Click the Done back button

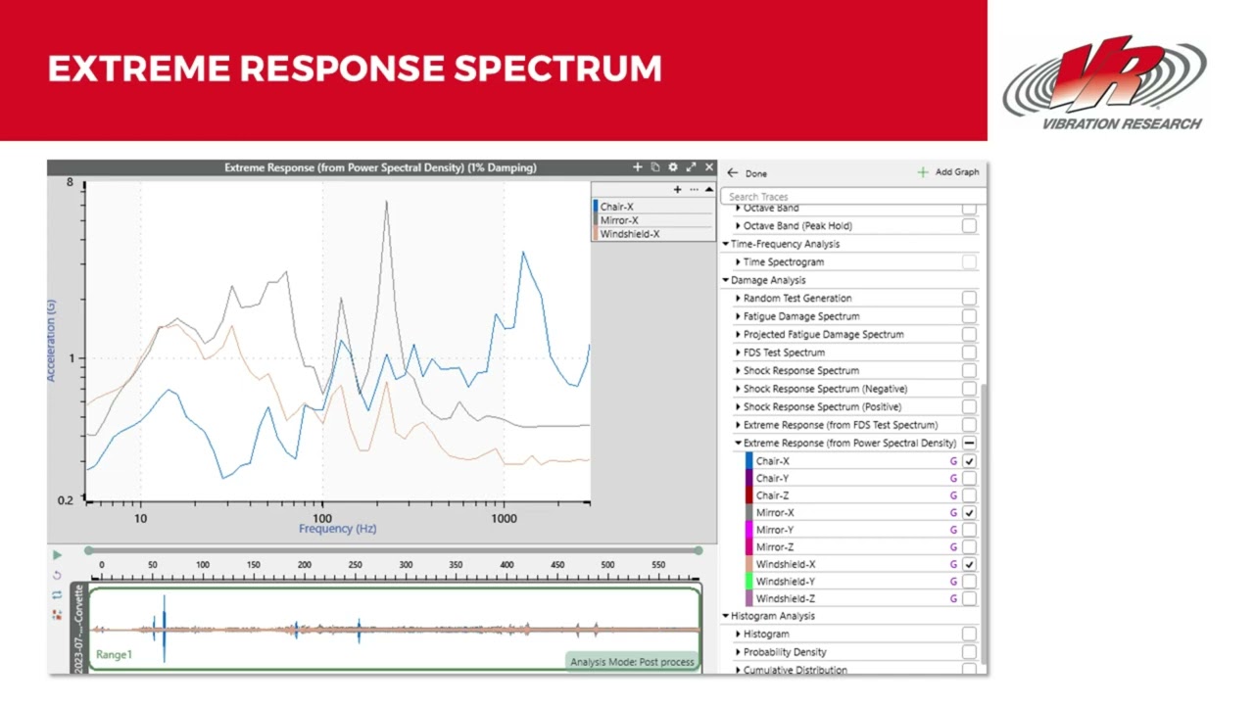pyautogui.click(x=748, y=173)
